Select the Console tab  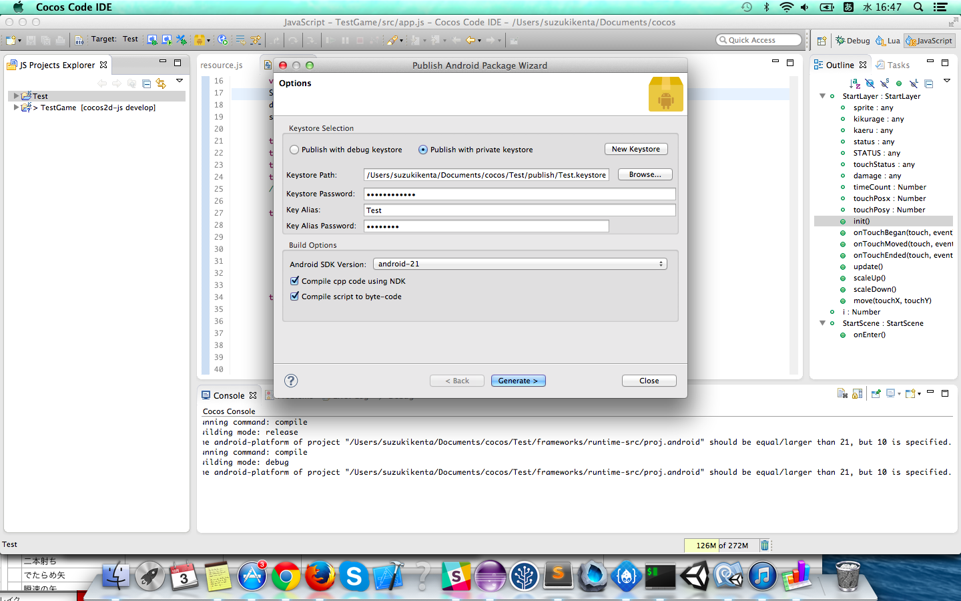(230, 395)
